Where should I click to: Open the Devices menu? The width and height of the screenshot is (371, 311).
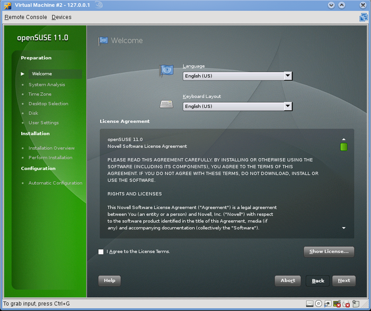coord(61,17)
